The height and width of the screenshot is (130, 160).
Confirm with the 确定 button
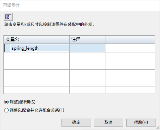(x=76, y=122)
